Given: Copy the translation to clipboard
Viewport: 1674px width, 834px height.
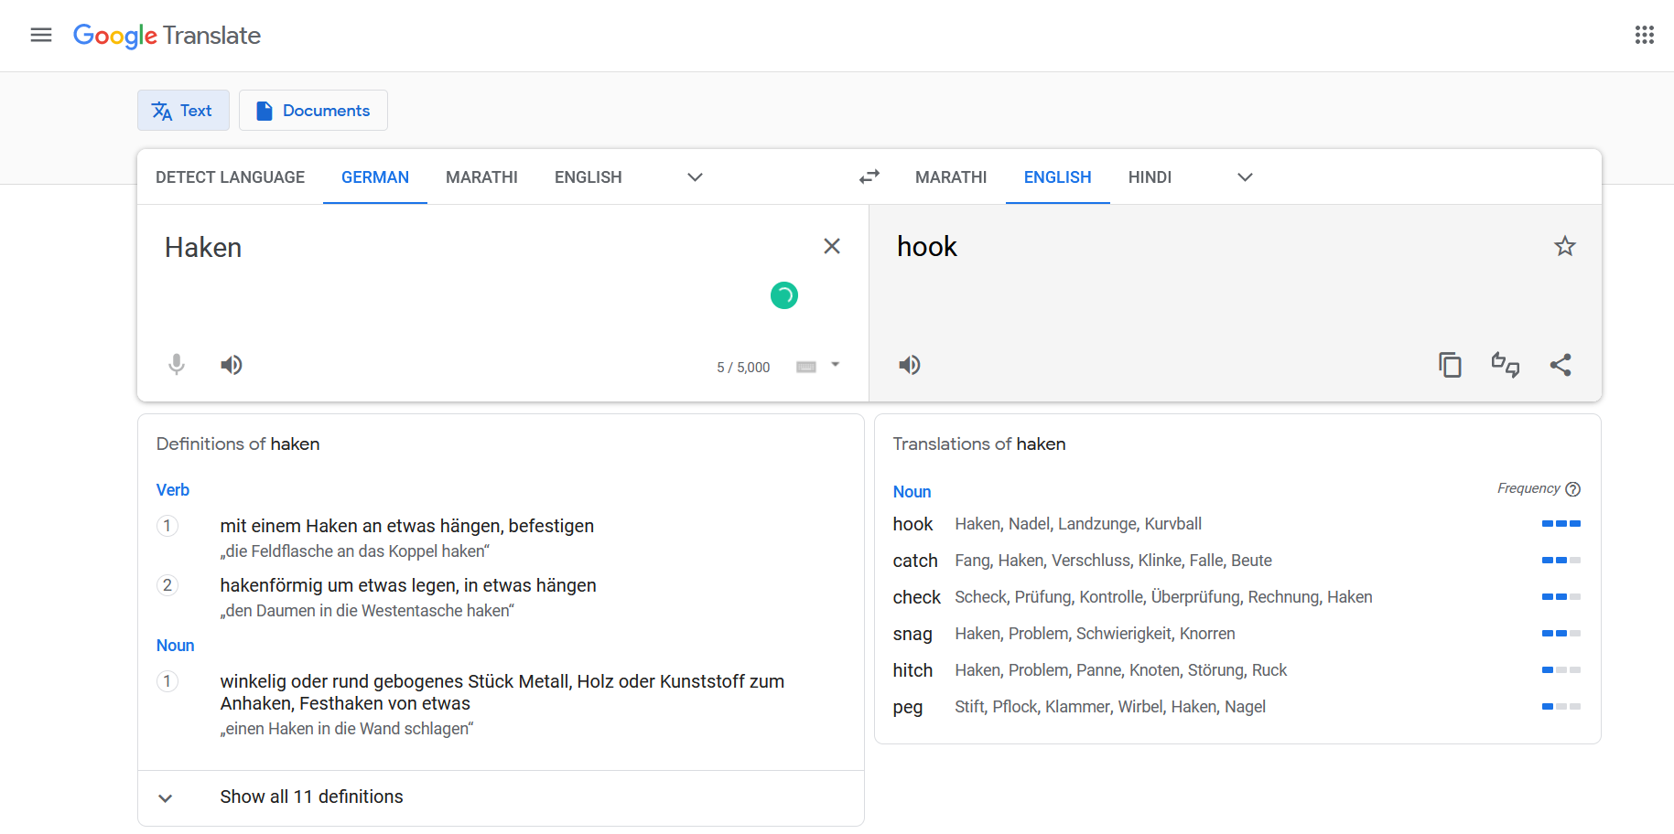Looking at the screenshot, I should coord(1450,365).
